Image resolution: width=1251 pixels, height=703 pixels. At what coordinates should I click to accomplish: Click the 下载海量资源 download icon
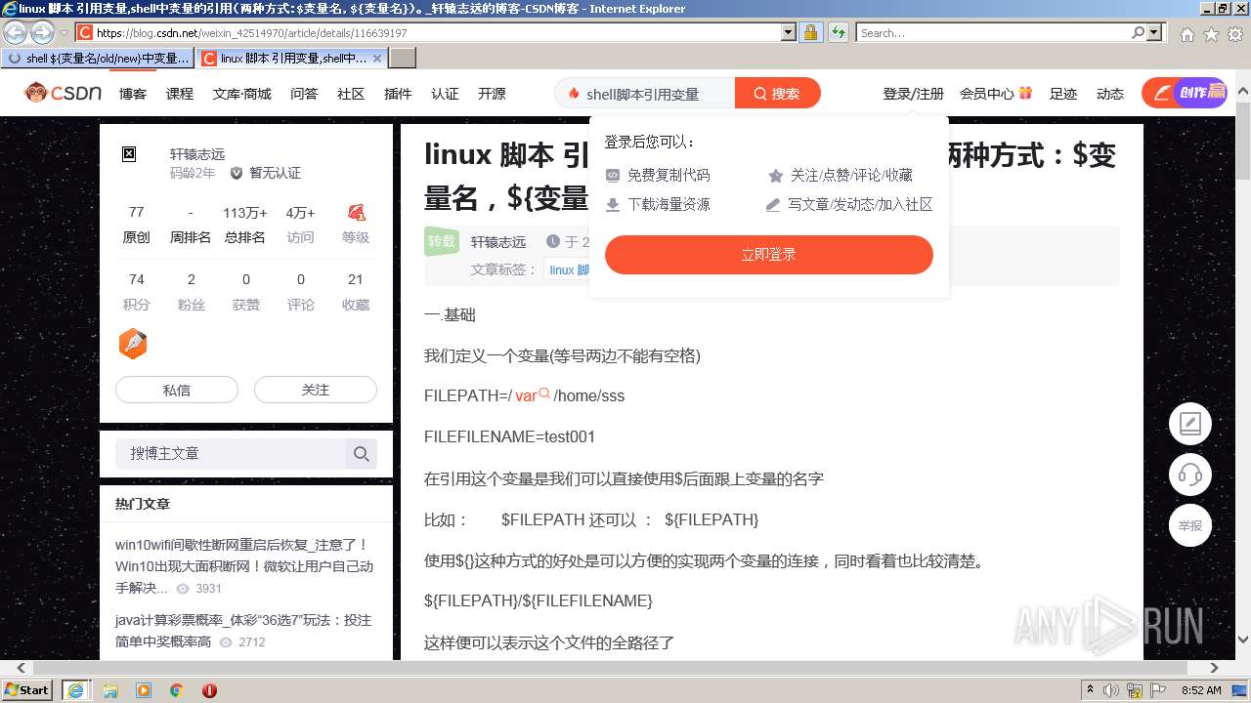point(613,205)
